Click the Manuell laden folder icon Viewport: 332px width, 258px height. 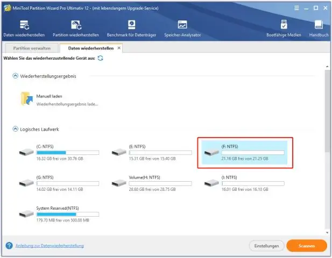tap(27, 98)
